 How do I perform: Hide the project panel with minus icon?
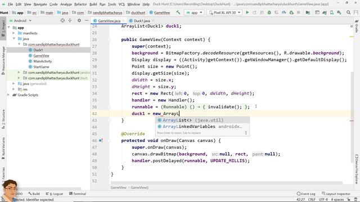pyautogui.click(x=87, y=20)
